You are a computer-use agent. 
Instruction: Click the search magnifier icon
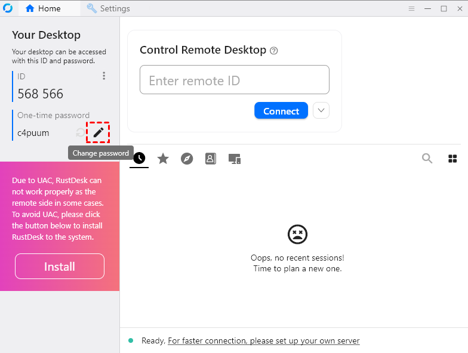click(427, 159)
